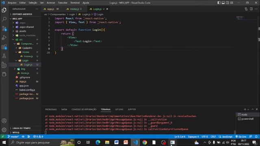Open the Source Control view
Viewport: 260px width, 146px height.
point(4,28)
